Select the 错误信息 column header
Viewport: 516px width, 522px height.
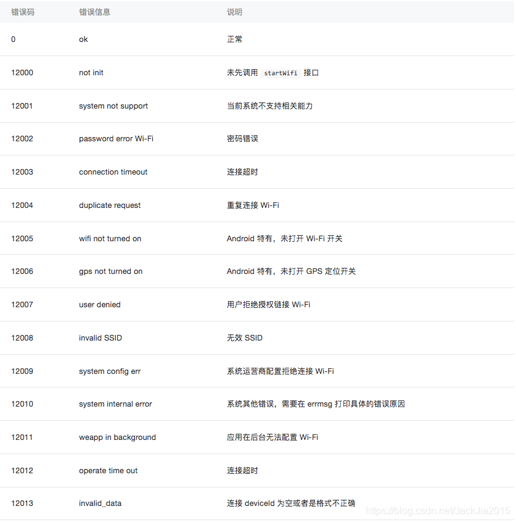pos(94,12)
